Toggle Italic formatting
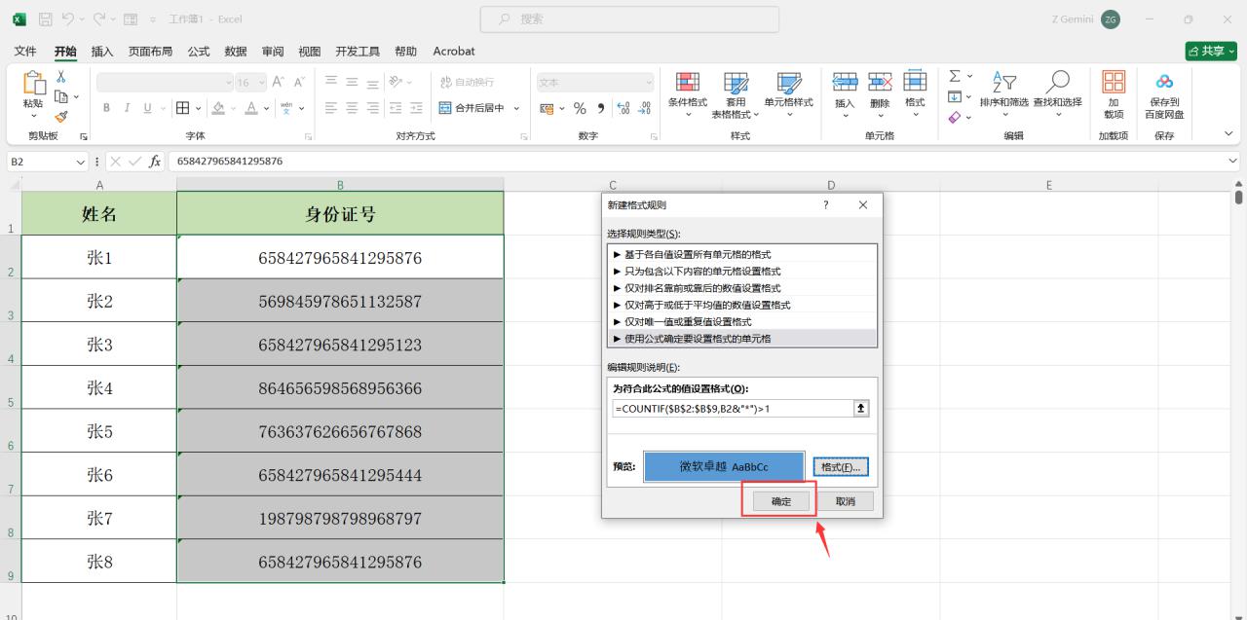The image size is (1247, 620). click(127, 108)
